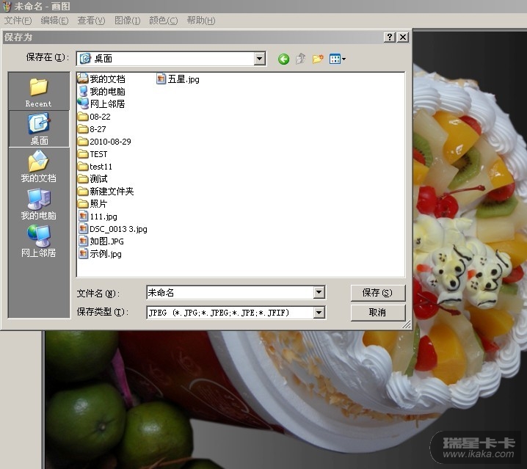Click the 保存类型 JPEG field

tap(230, 313)
